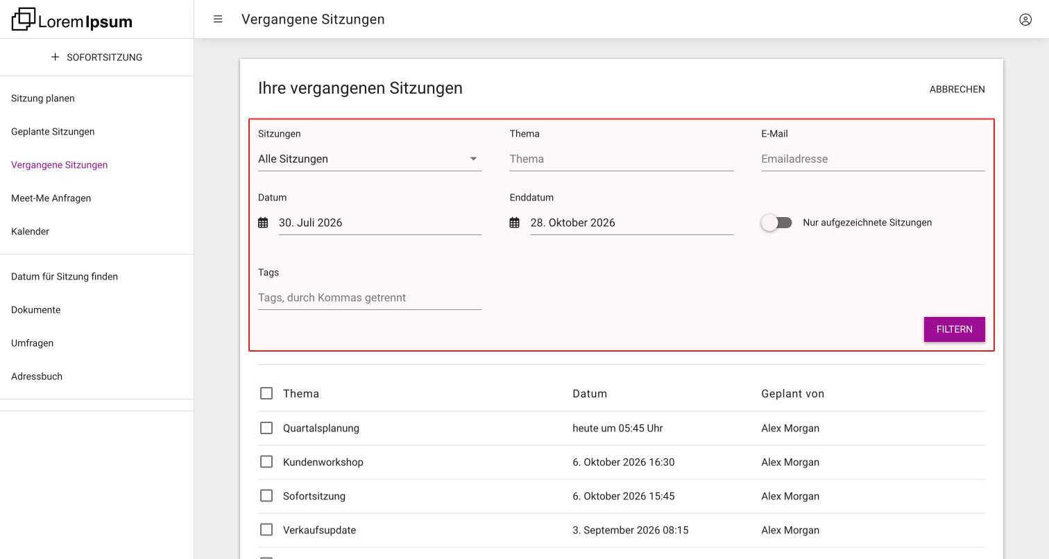This screenshot has height=559, width=1049.
Task: Click the 'Verkaufsupdate' session title
Action: [x=320, y=531]
